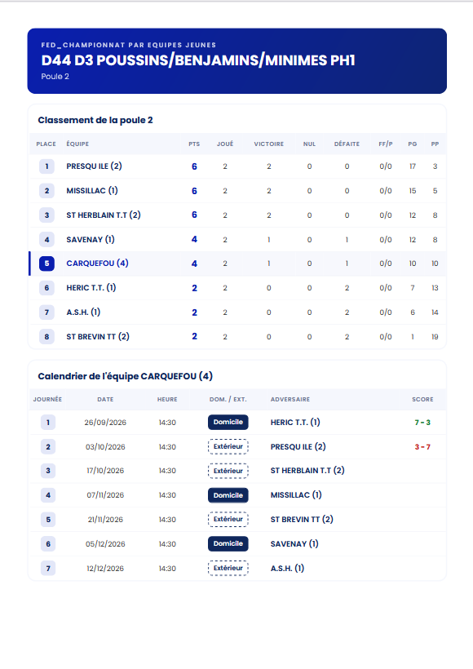Click journée badge 7 in the calendar

point(48,569)
